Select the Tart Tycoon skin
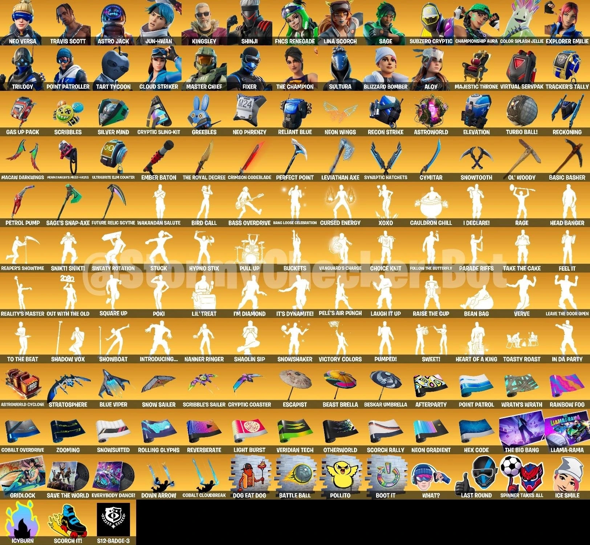This screenshot has width=590, height=545. point(113,68)
